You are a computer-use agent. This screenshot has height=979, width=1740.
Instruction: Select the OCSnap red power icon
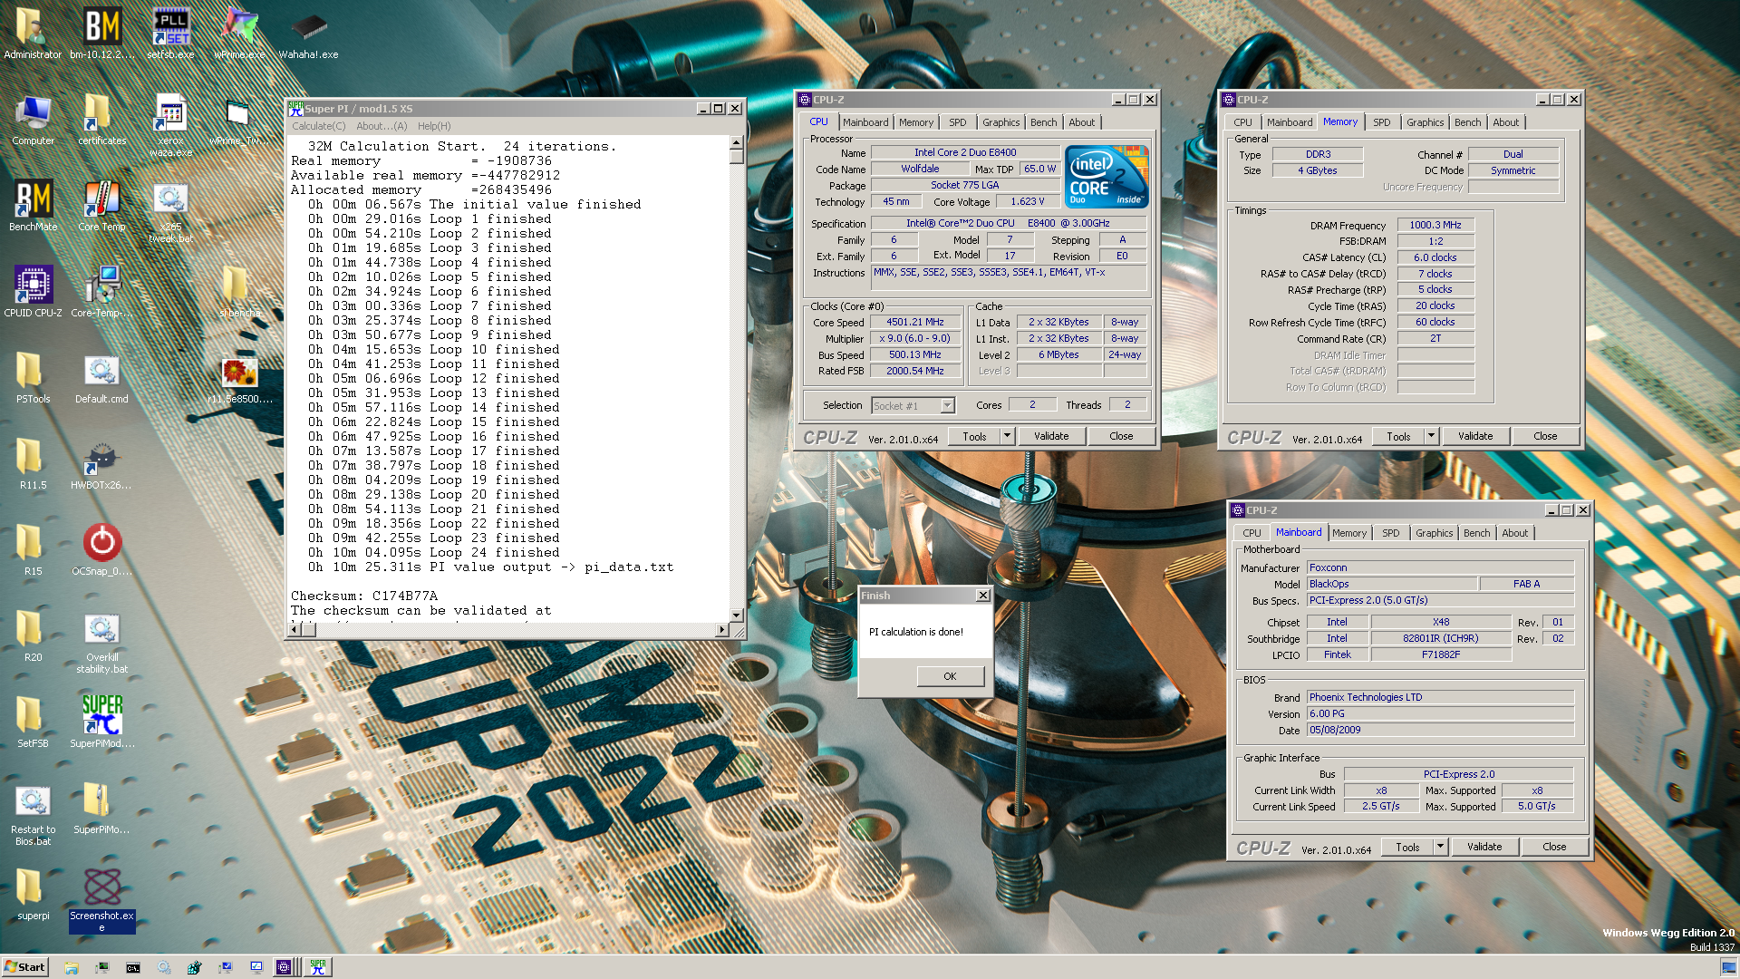click(x=101, y=550)
